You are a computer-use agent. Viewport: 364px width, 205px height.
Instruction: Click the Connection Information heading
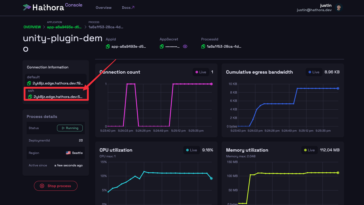pyautogui.click(x=48, y=67)
